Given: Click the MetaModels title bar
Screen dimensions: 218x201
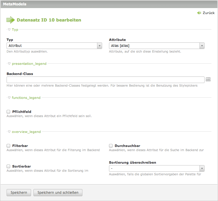Looking at the screenshot, I should pyautogui.click(x=109, y=4).
